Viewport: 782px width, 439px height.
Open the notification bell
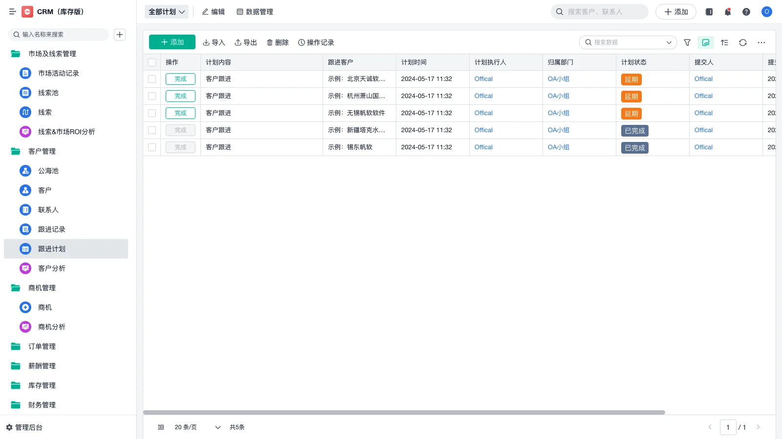[728, 12]
